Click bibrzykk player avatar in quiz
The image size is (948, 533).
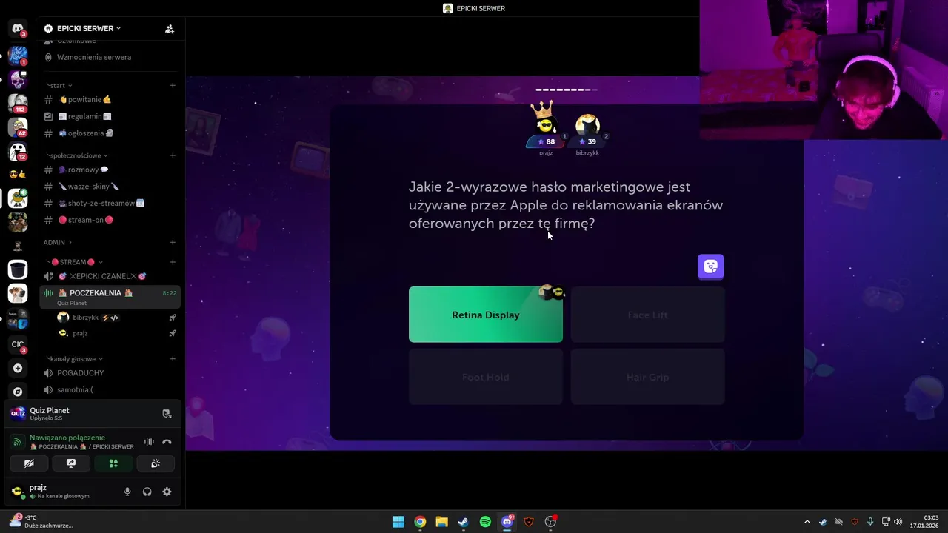pos(587,125)
